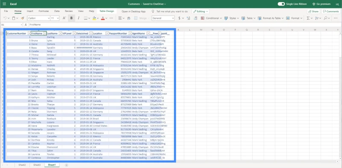Click the Align text icon
This screenshot has height=168, width=342.
pyautogui.click(x=120, y=18)
